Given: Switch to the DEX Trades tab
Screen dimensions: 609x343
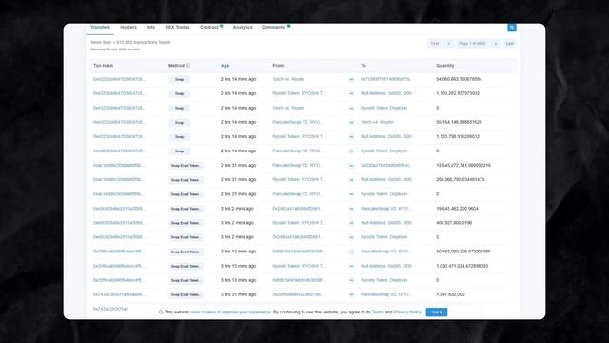Looking at the screenshot, I should coord(178,28).
